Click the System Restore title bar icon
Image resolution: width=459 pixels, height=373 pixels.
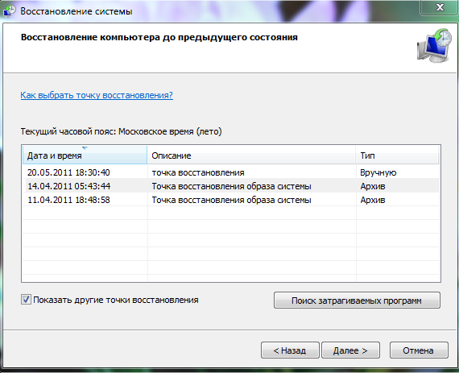click(9, 10)
